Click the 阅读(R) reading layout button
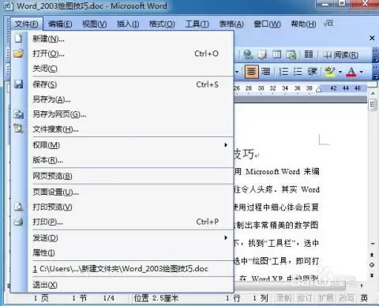Screen dimensions: 379x306 coord(340,54)
